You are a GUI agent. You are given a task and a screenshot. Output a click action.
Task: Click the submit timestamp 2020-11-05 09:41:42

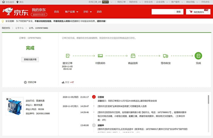pos(67,68)
